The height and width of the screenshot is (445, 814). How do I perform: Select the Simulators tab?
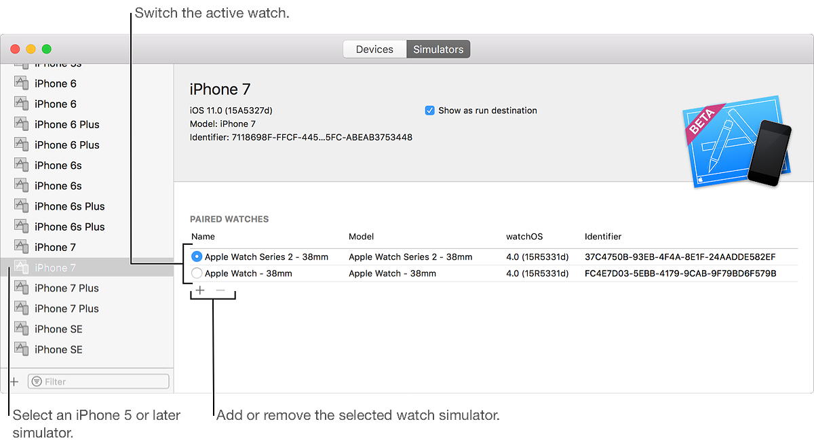tap(438, 50)
